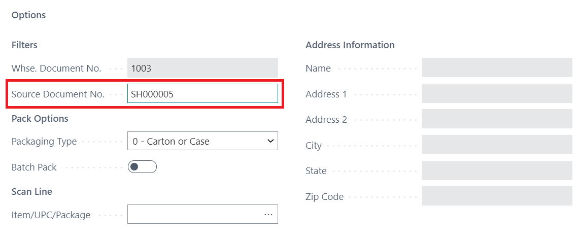Click the Filters group heading
Image resolution: width=578 pixels, height=240 pixels.
[24, 45]
